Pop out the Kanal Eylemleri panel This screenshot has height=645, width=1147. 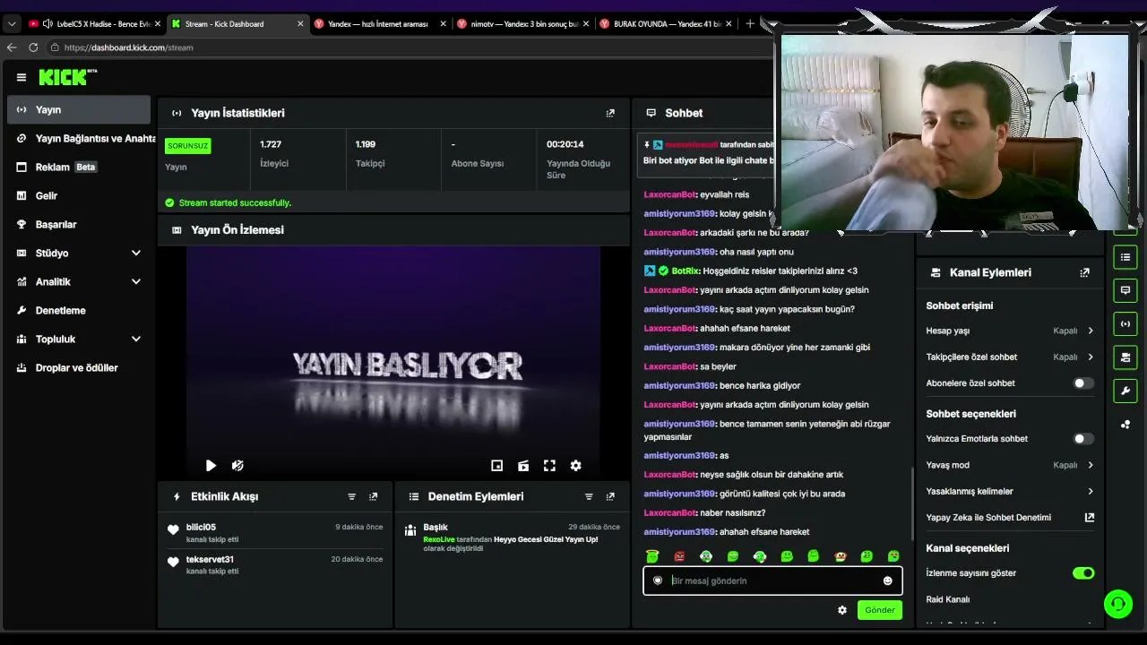pos(1084,272)
